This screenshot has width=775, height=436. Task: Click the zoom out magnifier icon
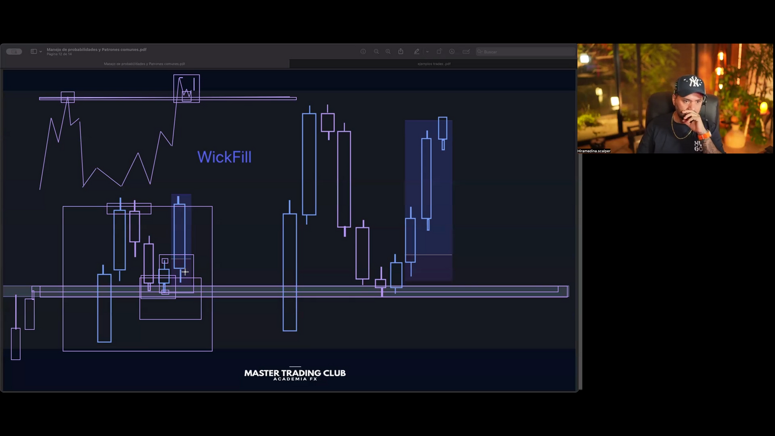click(377, 51)
